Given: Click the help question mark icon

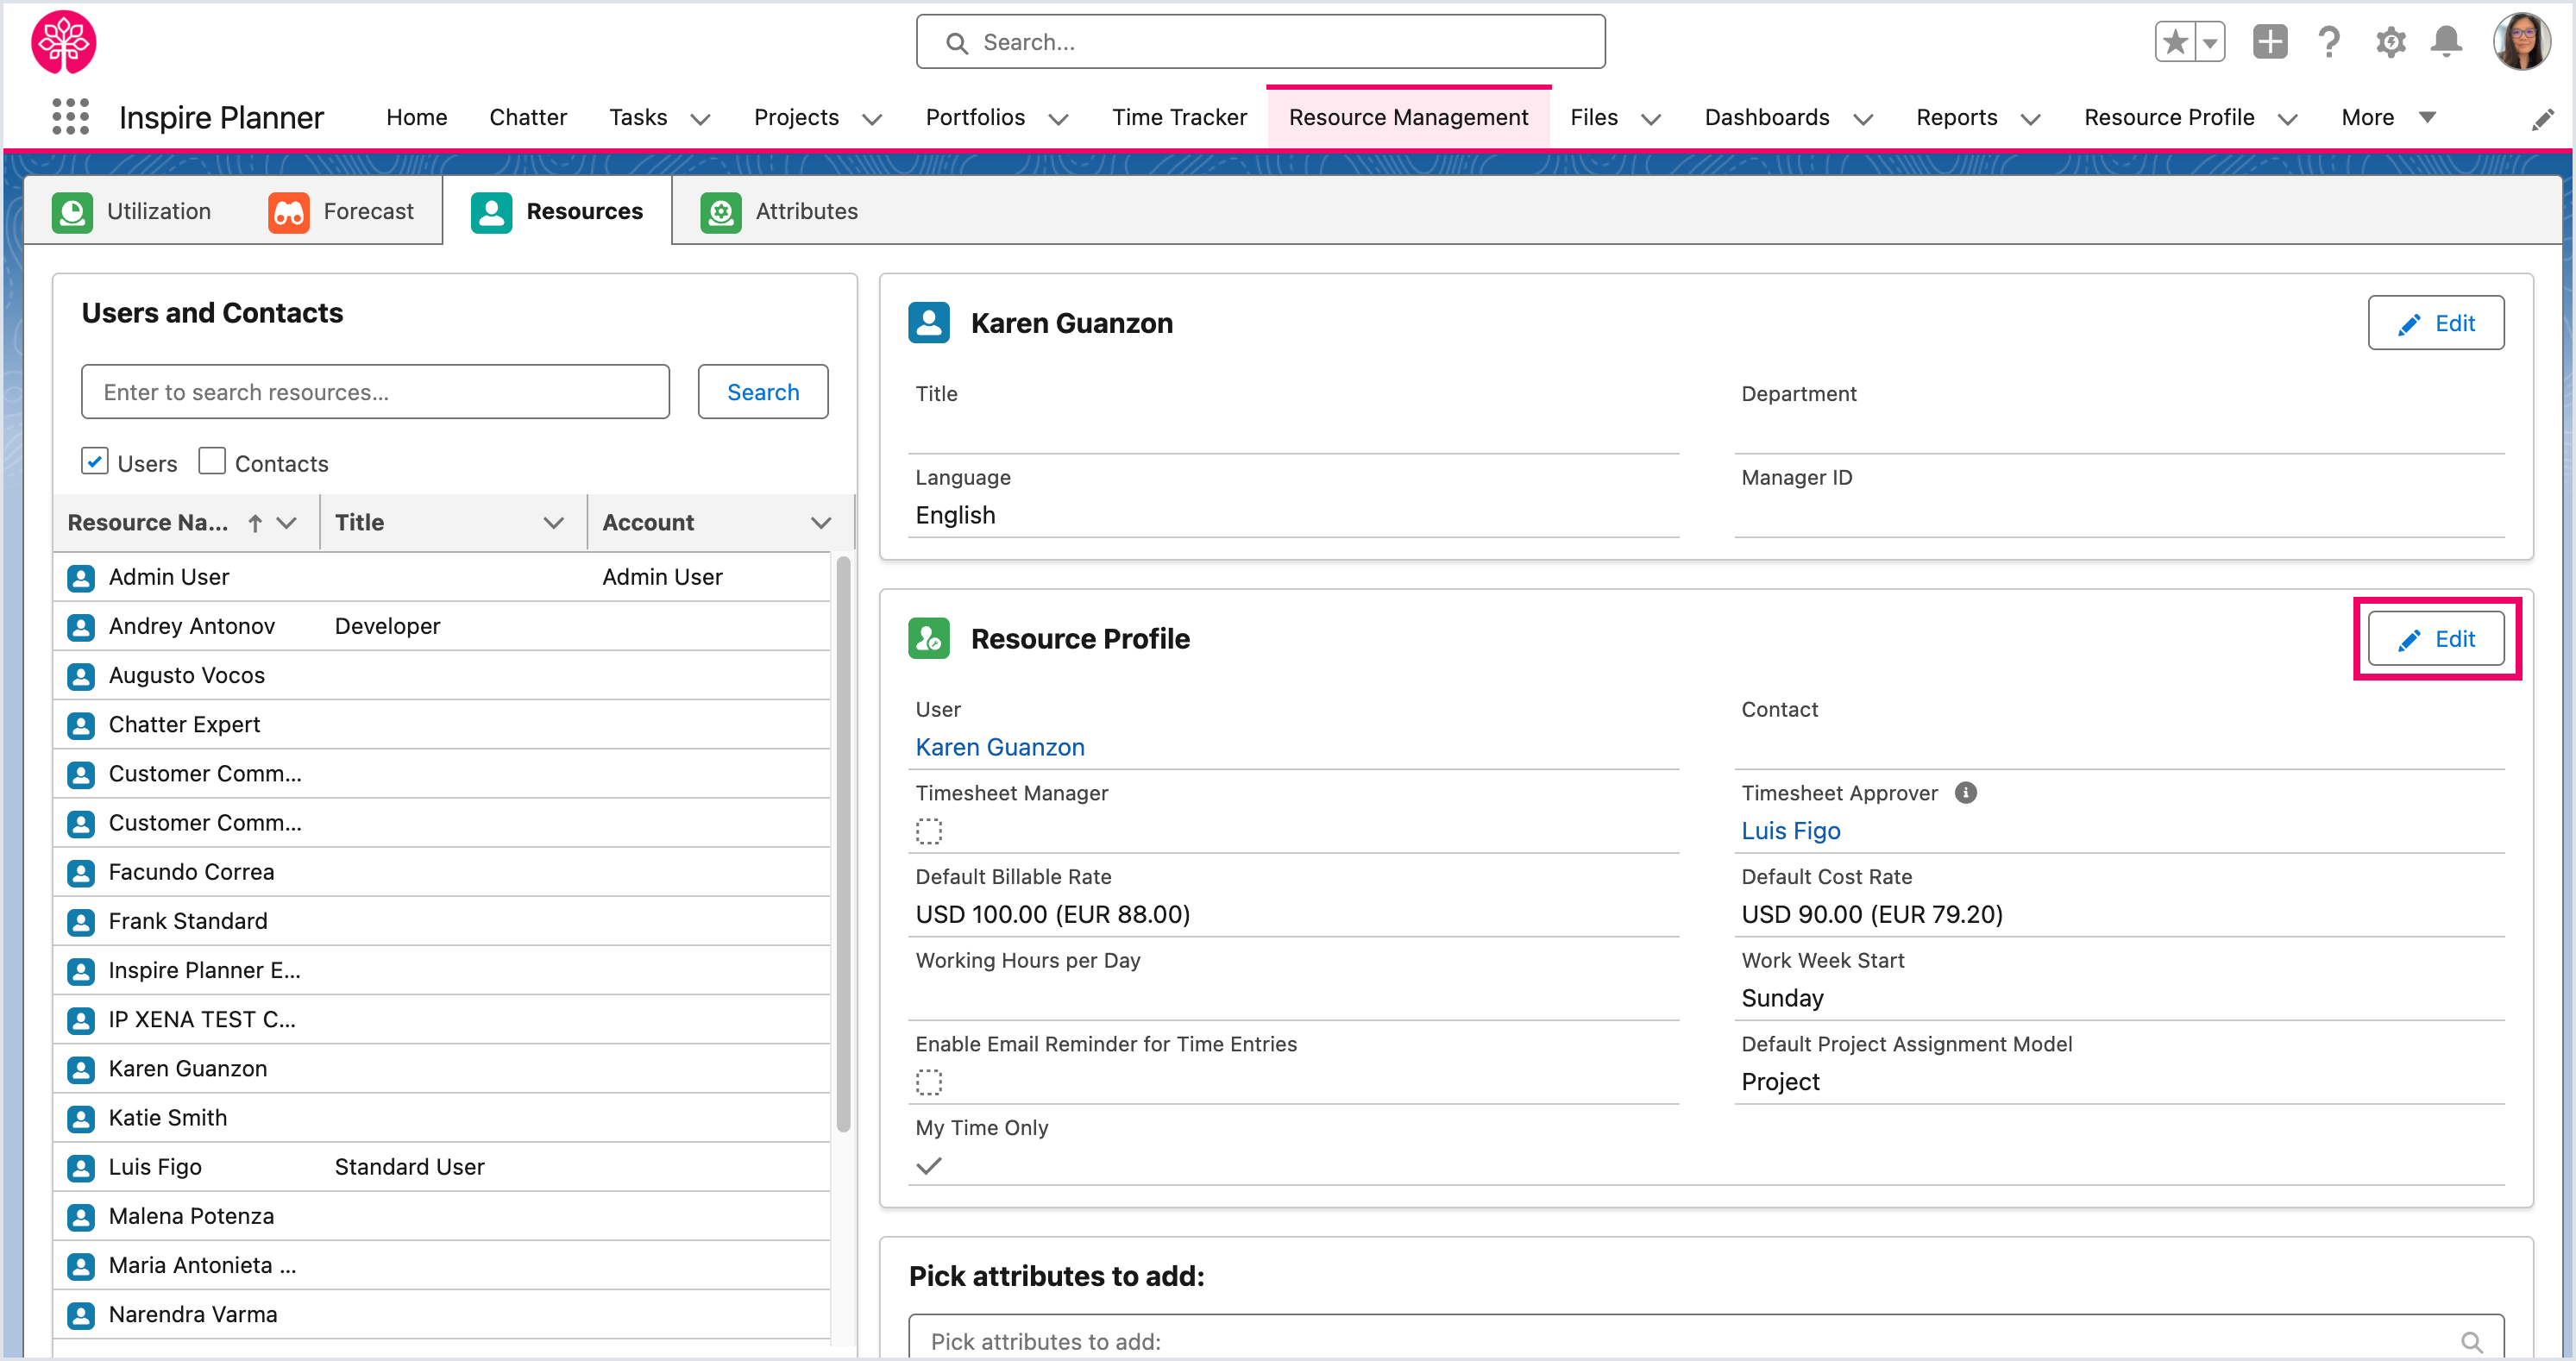Looking at the screenshot, I should tap(2329, 42).
